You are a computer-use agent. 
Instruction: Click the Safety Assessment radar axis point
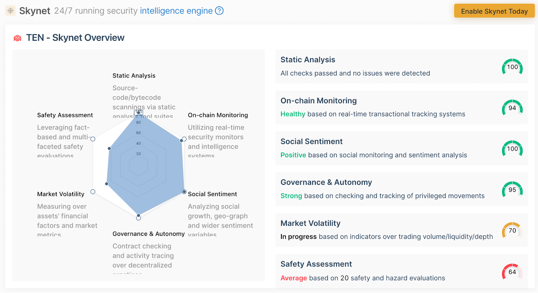[x=93, y=139]
